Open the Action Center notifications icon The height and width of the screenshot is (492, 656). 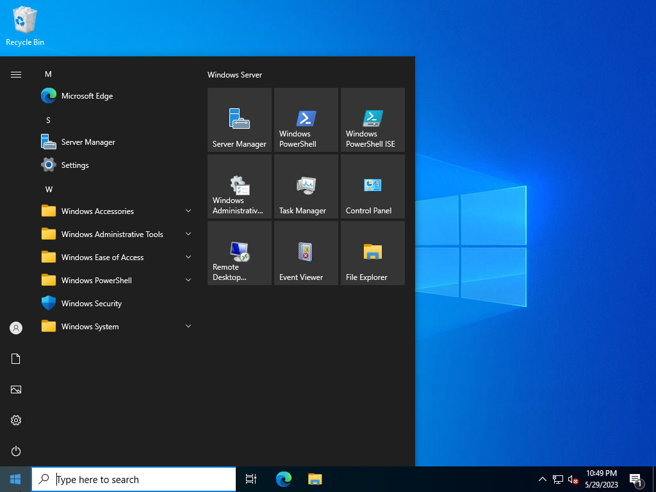pyautogui.click(x=636, y=479)
